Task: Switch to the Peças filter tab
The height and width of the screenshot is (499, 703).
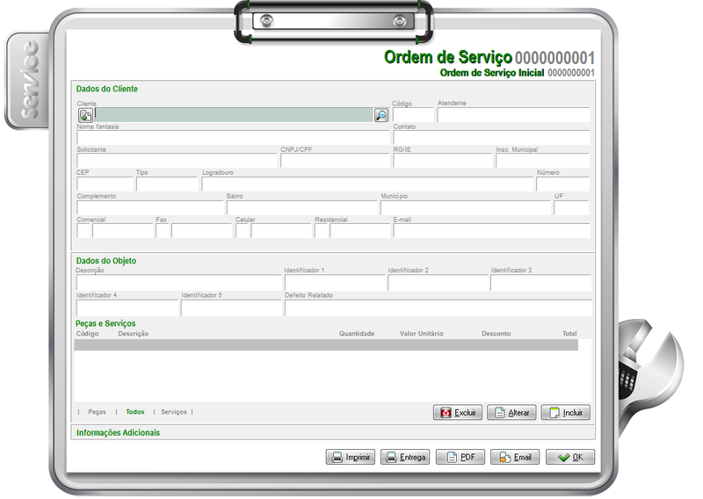Action: click(97, 412)
